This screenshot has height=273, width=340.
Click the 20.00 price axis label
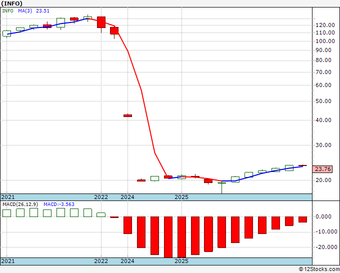323,180
